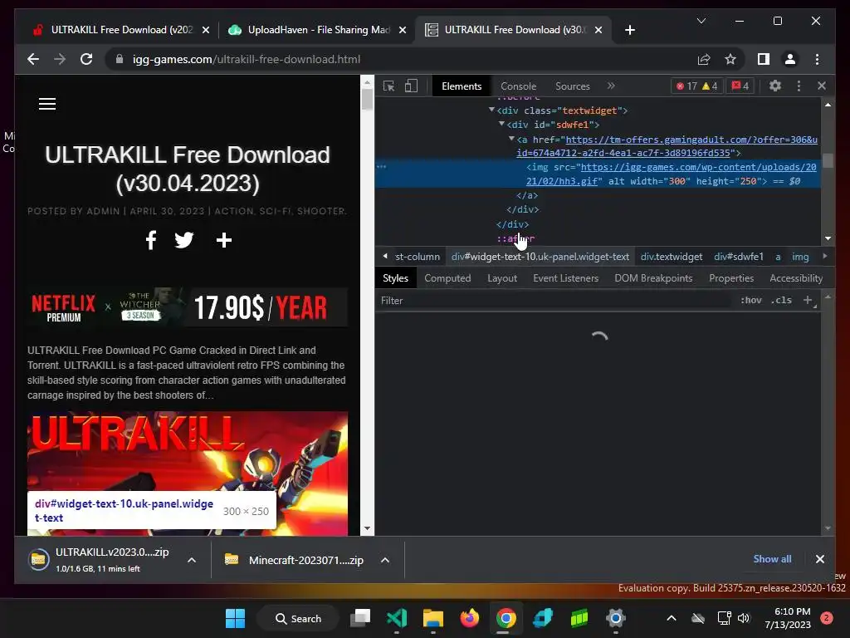Open Visual Studio Code from taskbar
This screenshot has height=638, width=850.
(x=397, y=618)
